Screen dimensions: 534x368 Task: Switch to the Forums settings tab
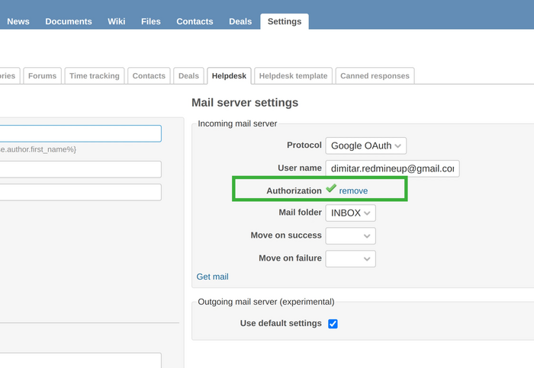click(43, 76)
